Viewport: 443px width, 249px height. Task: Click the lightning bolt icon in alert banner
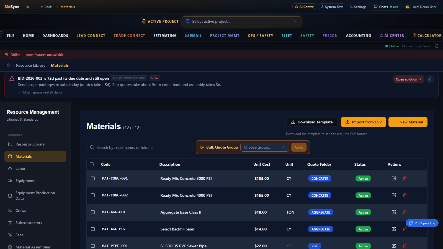click(430, 79)
